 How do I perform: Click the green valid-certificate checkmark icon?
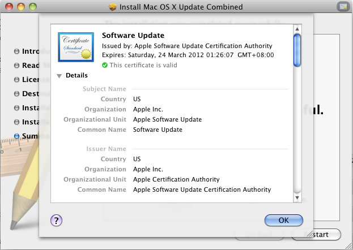[105, 65]
